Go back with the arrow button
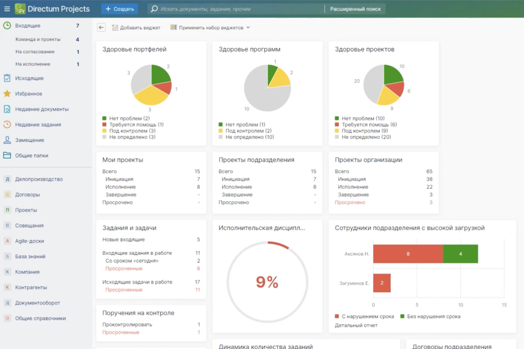524x349 pixels. [x=101, y=27]
